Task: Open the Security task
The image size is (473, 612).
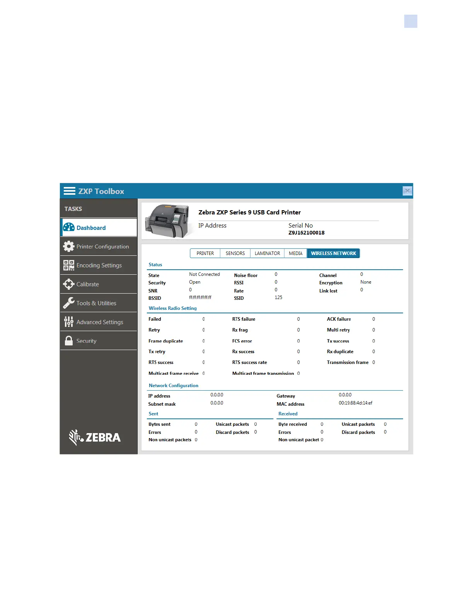Action: (x=99, y=341)
